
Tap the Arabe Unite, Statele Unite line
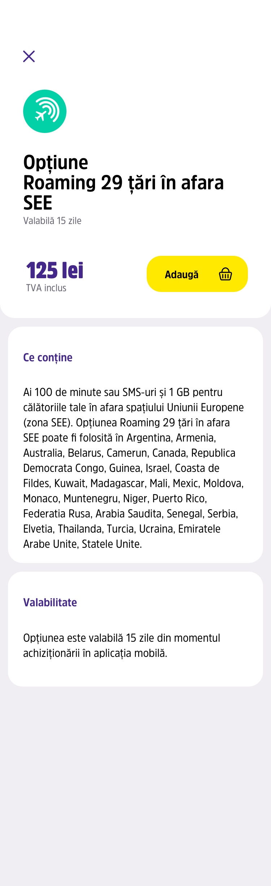pos(83,544)
